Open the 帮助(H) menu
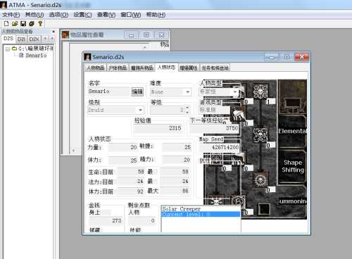The height and width of the screenshot is (259, 352). [x=156, y=15]
